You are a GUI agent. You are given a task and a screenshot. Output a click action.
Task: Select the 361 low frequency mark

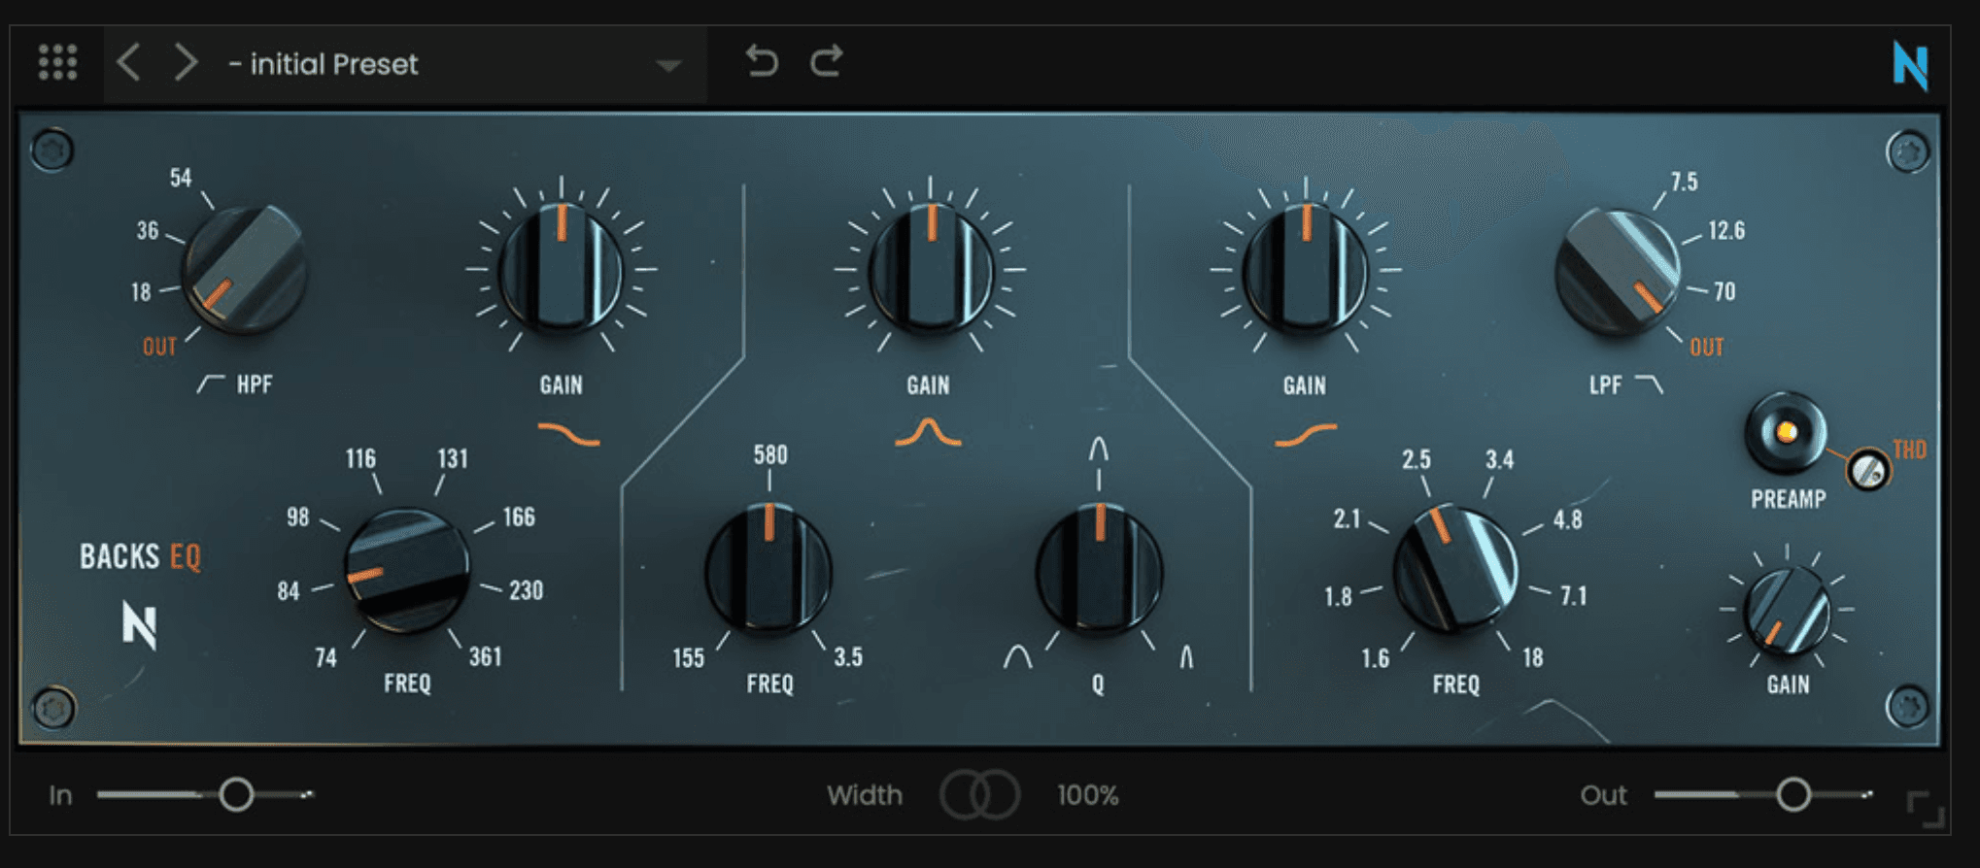pos(486,656)
